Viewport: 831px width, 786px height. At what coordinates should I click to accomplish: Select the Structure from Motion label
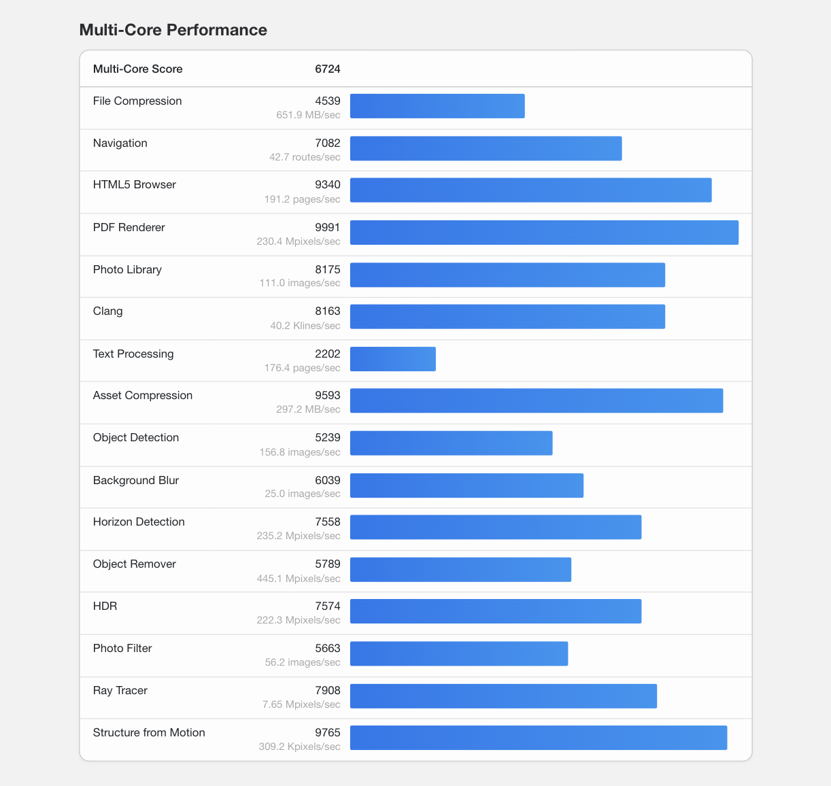[149, 732]
